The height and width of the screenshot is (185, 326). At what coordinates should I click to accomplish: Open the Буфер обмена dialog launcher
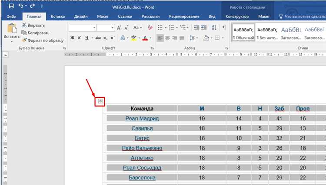(x=64, y=48)
